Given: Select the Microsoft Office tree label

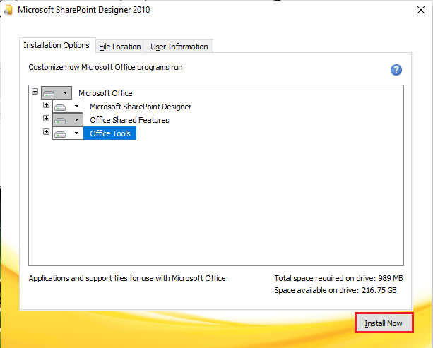Looking at the screenshot, I should (105, 93).
